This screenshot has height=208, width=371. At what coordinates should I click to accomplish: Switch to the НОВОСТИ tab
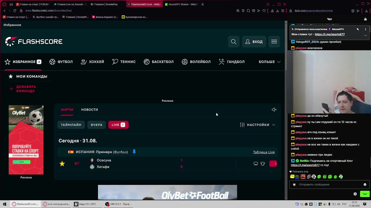click(x=90, y=109)
